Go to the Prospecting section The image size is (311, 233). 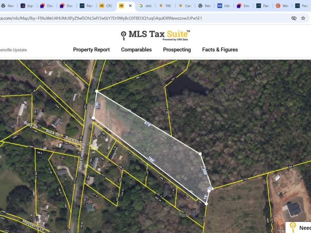[x=177, y=50]
